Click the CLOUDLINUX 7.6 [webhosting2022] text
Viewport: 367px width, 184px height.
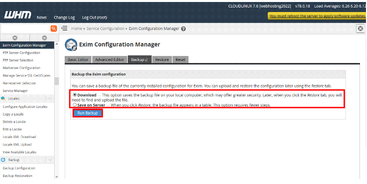[x=260, y=6]
